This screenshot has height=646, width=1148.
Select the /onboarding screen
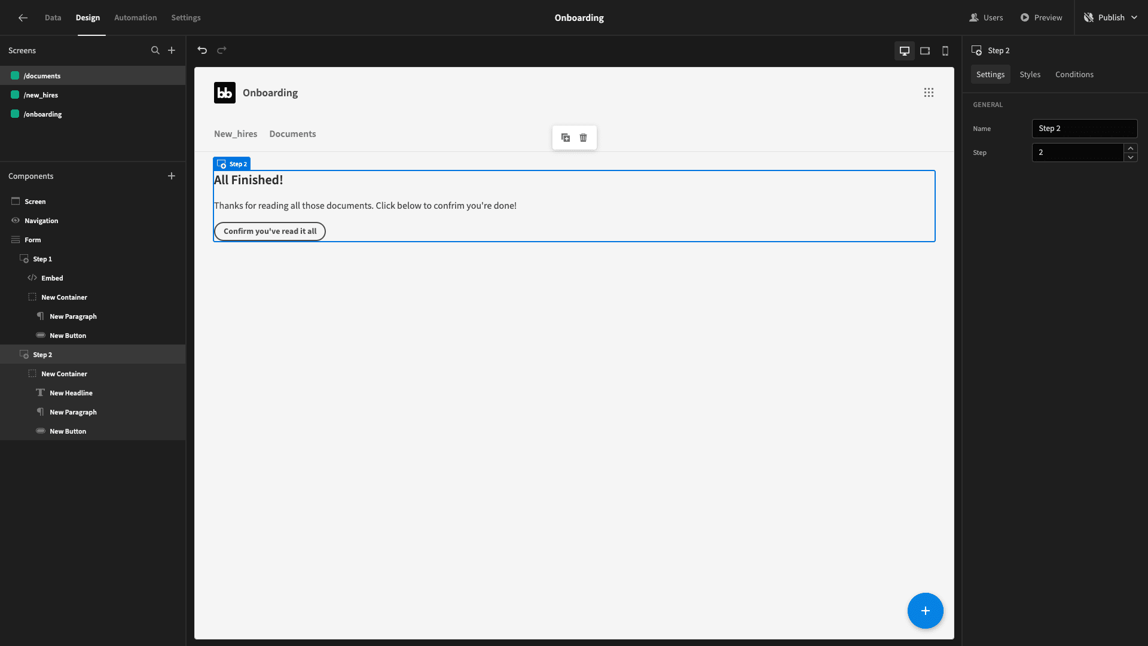pyautogui.click(x=93, y=114)
